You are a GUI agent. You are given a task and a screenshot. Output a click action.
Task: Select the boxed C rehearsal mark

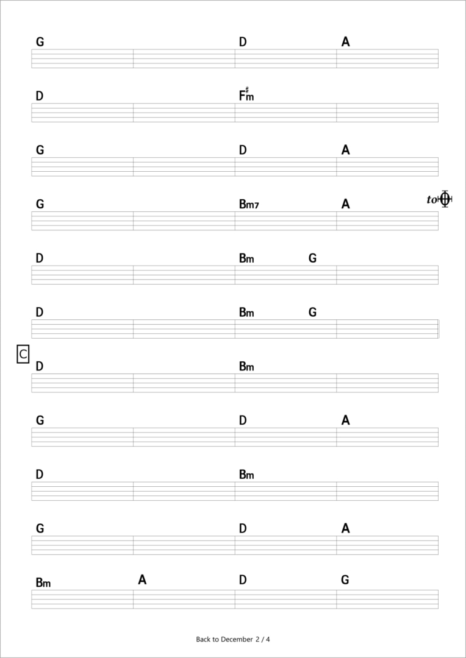click(x=23, y=354)
